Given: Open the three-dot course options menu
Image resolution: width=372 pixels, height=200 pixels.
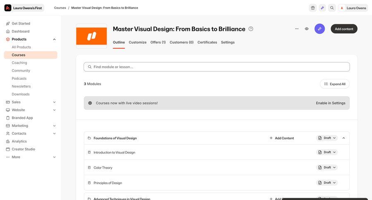Looking at the screenshot, I should pos(297,29).
